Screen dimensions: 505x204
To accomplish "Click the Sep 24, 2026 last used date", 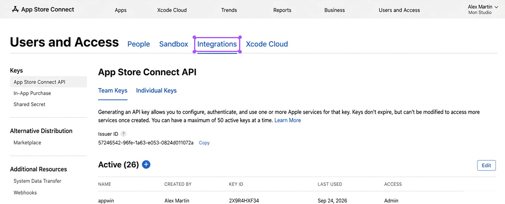I will 333,201.
